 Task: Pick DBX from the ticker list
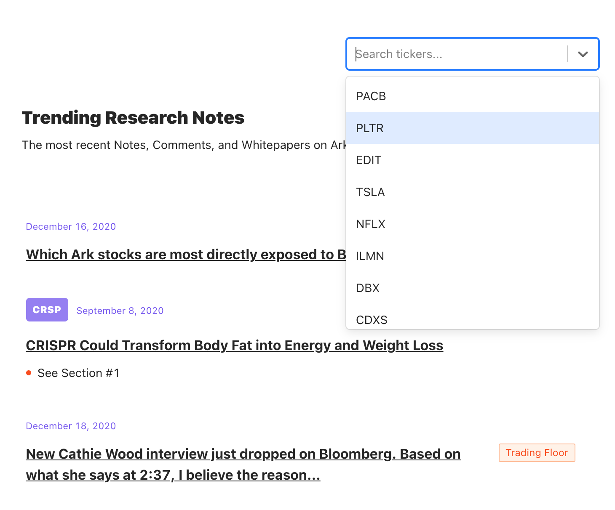pos(472,288)
